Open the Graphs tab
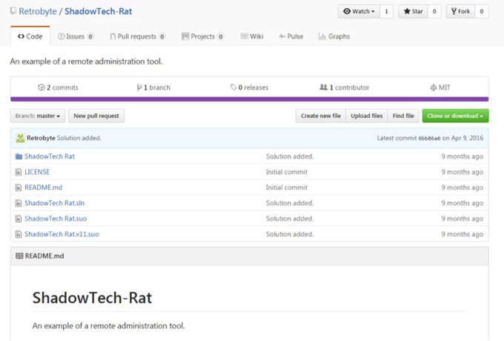The height and width of the screenshot is (341, 504). (334, 36)
